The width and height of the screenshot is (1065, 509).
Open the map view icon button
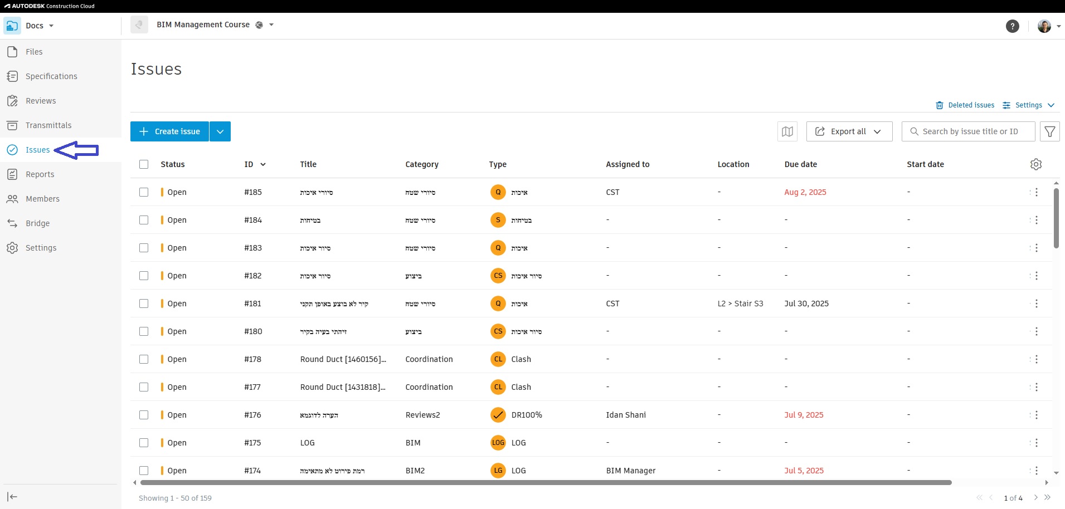787,131
